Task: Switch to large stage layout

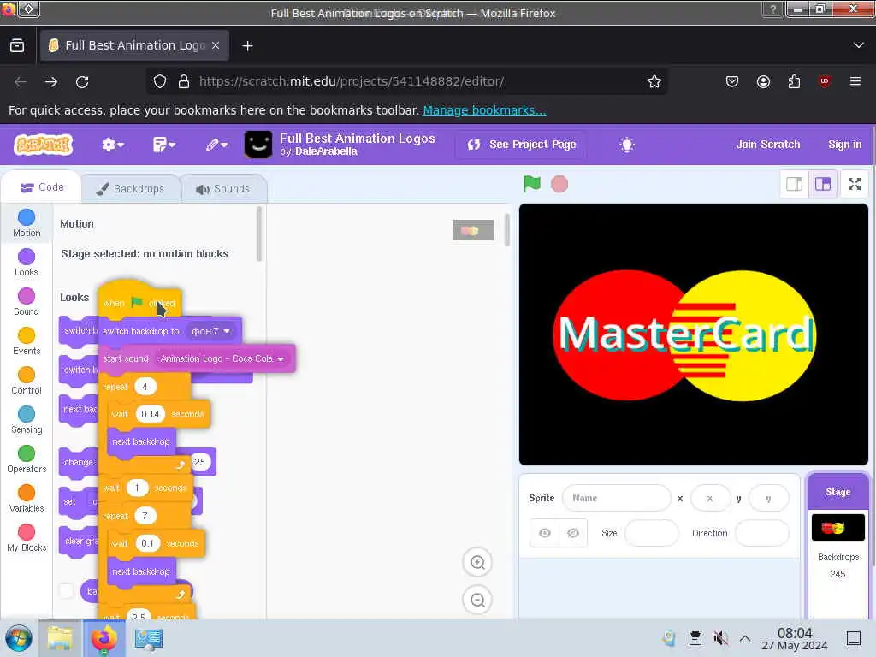Action: [x=823, y=184]
